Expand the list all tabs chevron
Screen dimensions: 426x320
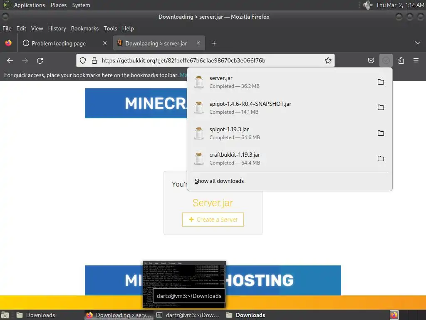(418, 43)
